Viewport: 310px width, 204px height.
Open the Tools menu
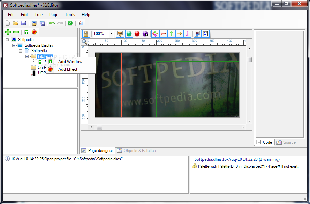click(70, 15)
